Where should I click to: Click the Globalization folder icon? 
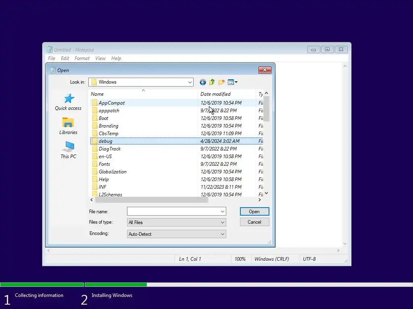(94, 171)
